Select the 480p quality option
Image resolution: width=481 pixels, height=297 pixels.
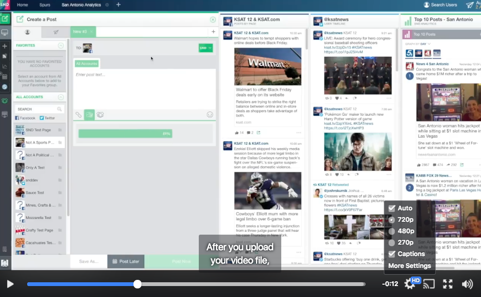point(392,231)
